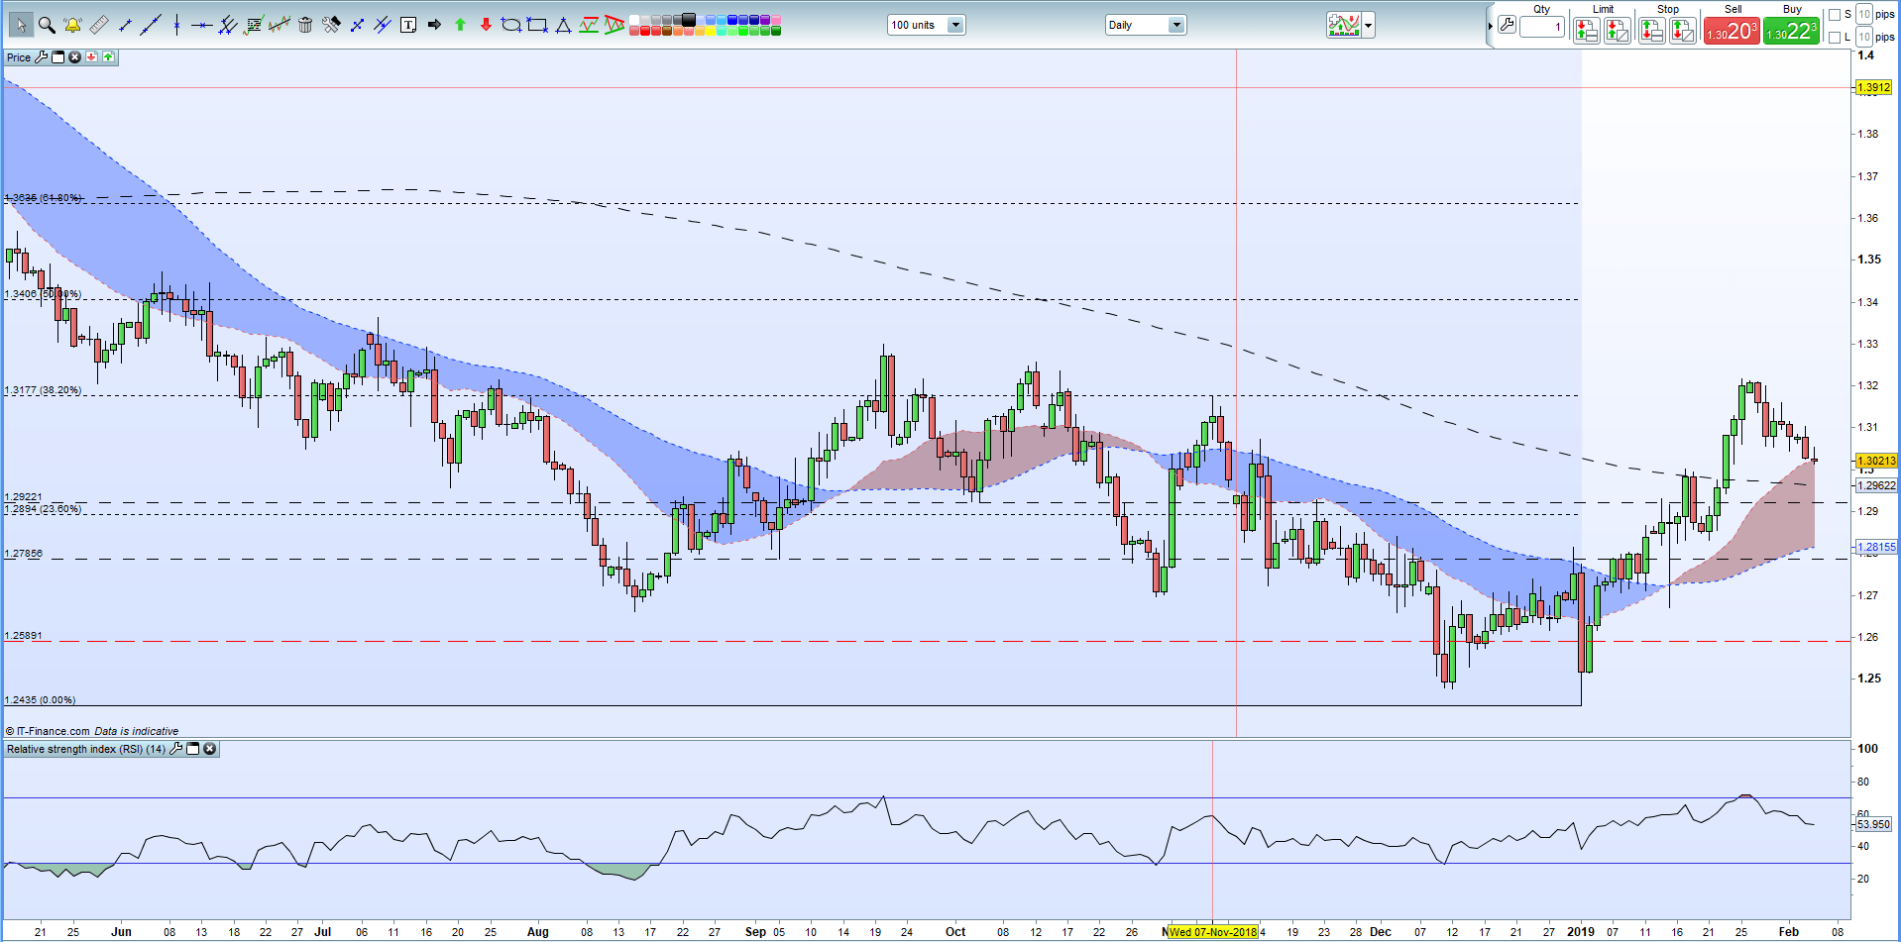Select the triangle drawing tool

point(563,25)
